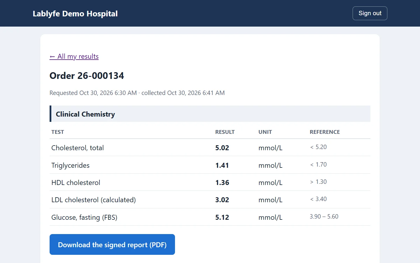Click the 5.12 fasting glucose result

coord(222,217)
